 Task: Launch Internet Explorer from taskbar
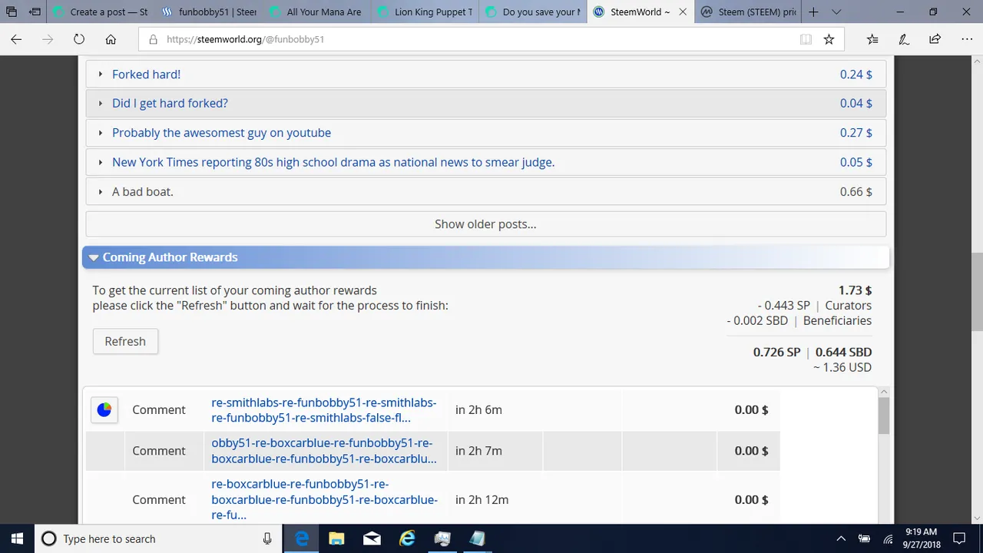407,538
